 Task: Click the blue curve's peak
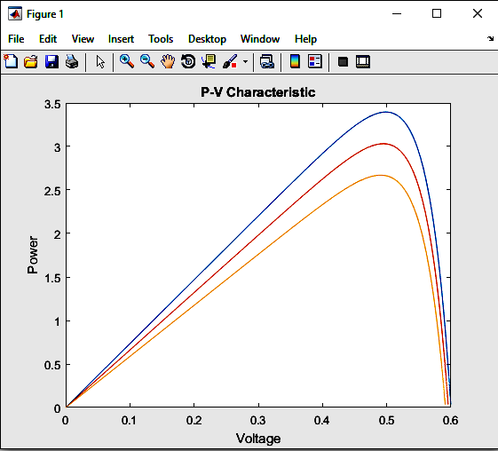coord(386,112)
